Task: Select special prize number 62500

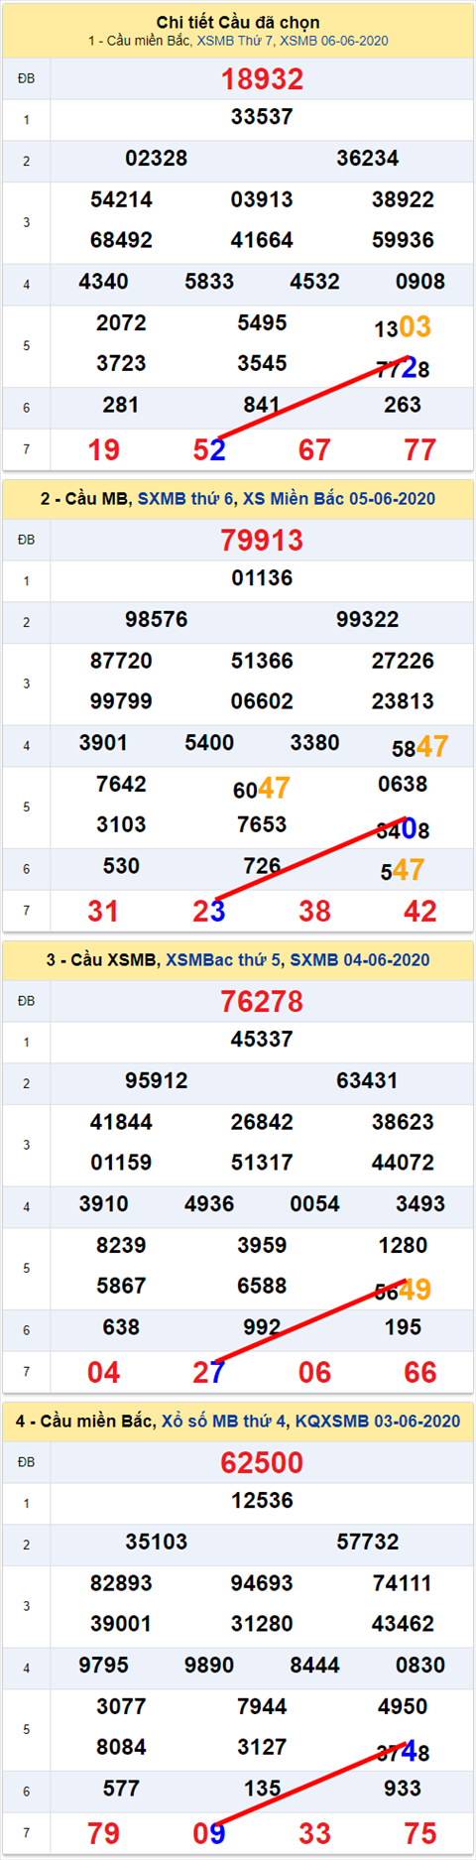Action: (x=262, y=1463)
